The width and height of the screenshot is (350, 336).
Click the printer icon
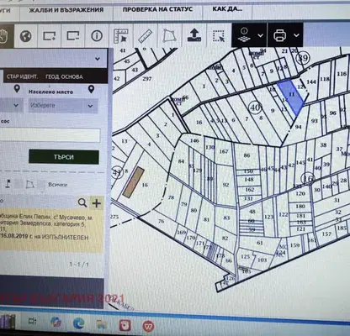point(279,35)
